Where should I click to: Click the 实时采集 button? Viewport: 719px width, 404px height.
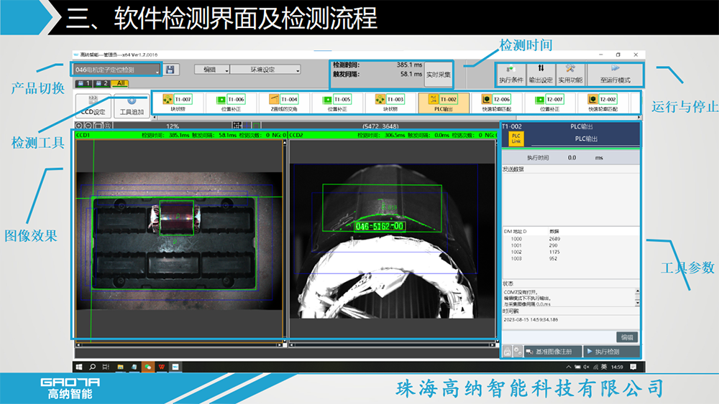(438, 74)
